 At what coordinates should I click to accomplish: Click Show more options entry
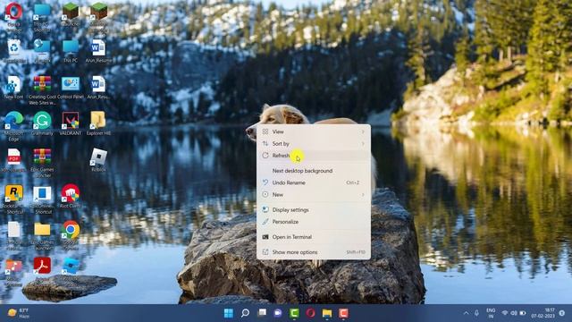point(314,252)
